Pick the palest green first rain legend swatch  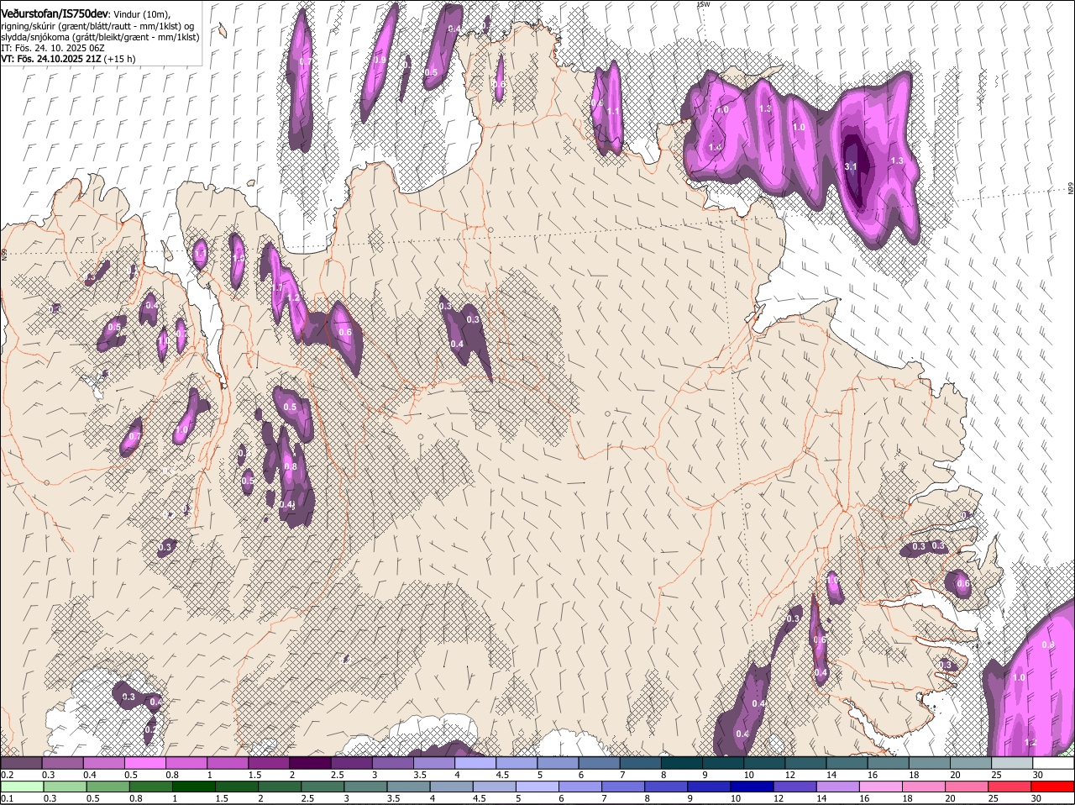coord(22,787)
